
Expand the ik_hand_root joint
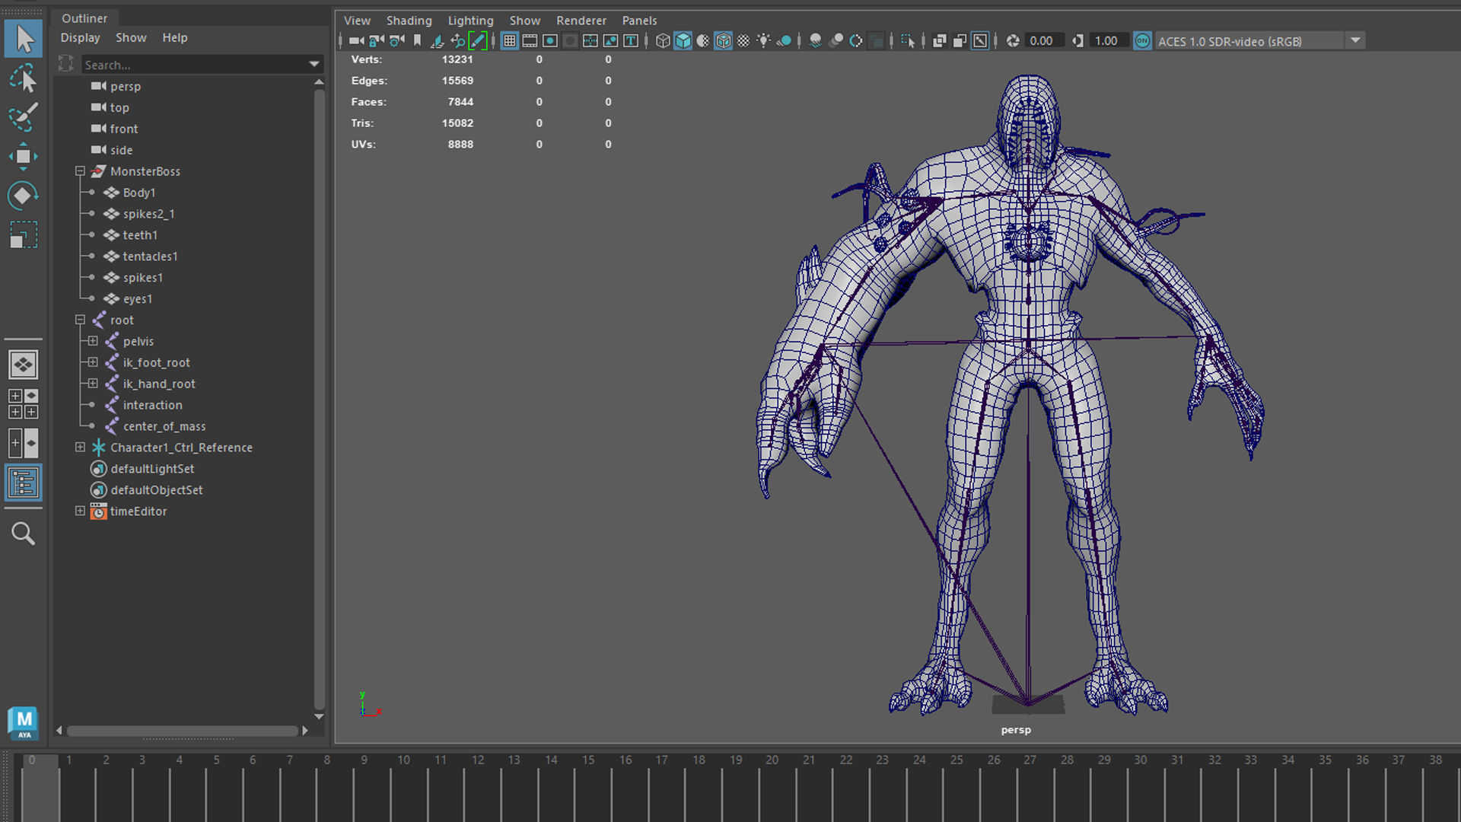(x=93, y=384)
